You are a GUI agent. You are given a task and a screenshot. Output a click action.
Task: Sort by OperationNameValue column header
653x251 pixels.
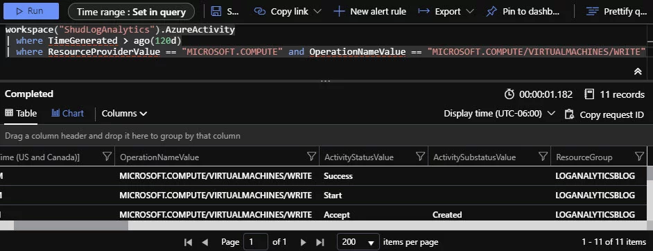159,157
